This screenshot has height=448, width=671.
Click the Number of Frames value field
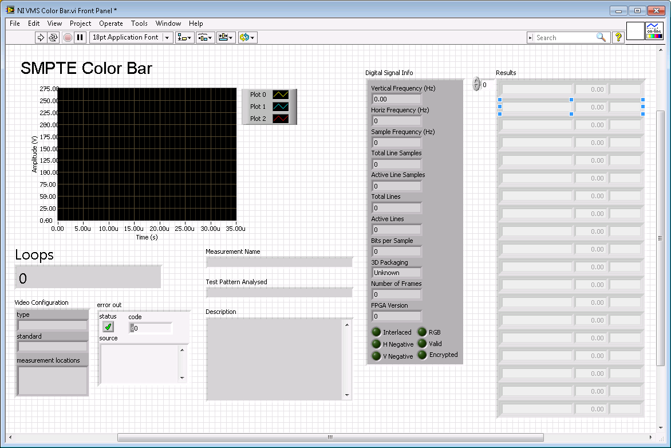396,294
